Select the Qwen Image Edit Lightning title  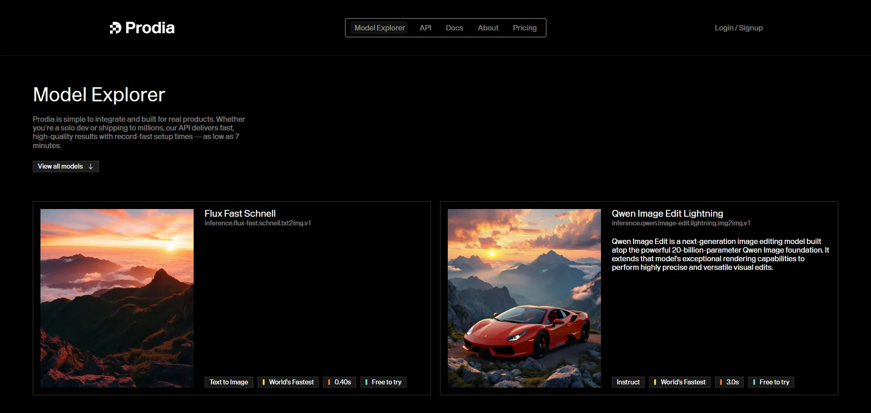pos(667,214)
